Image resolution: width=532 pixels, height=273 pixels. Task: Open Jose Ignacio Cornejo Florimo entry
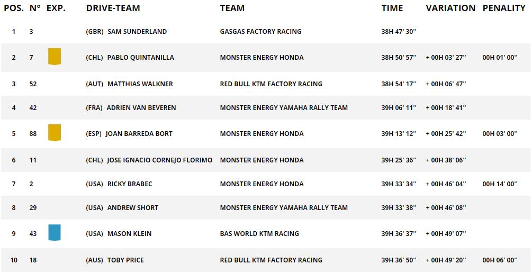coord(159,160)
